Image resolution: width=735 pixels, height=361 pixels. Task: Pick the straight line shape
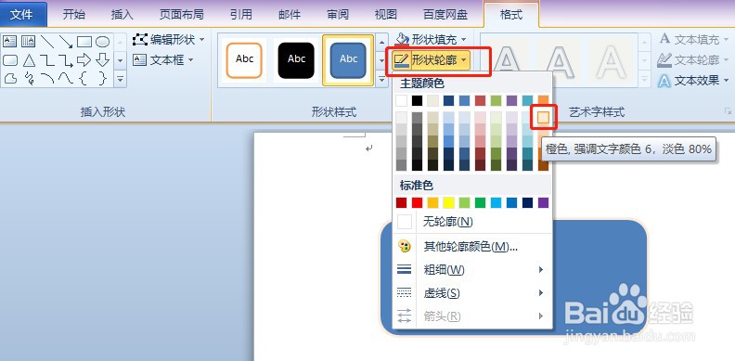point(47,42)
